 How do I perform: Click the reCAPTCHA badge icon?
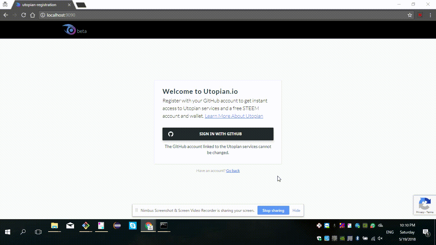425,204
